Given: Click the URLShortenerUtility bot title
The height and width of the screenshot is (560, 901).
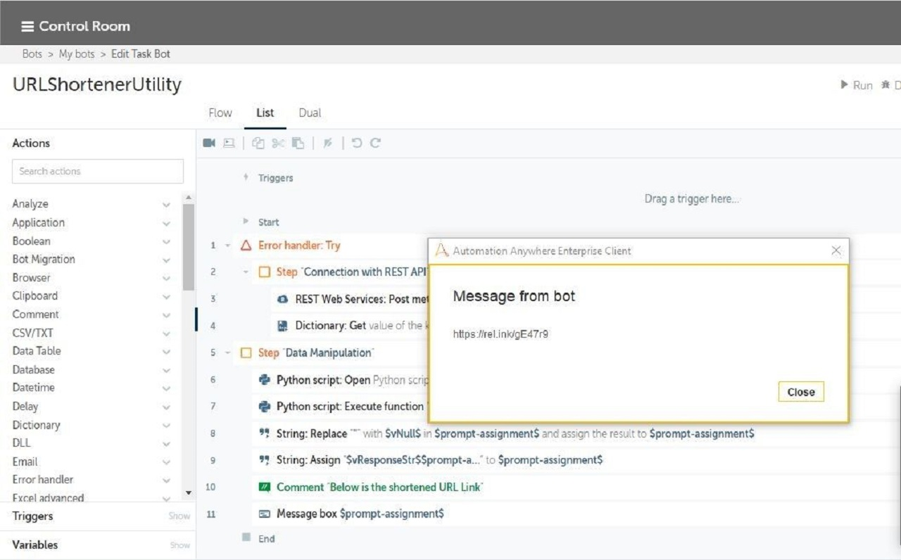Looking at the screenshot, I should click(x=97, y=84).
